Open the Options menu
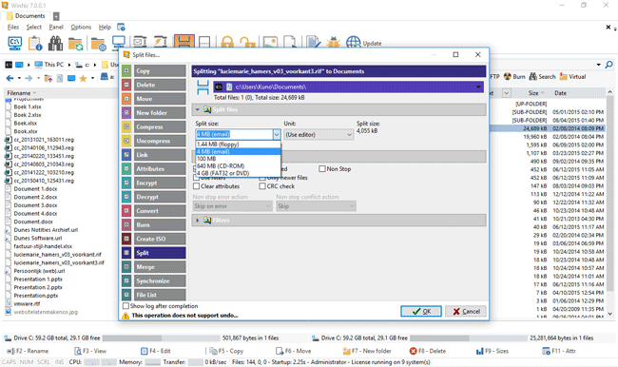The image size is (618, 367). [81, 27]
